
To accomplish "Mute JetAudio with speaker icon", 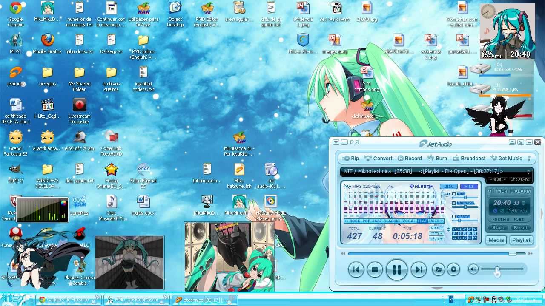I will point(473,269).
